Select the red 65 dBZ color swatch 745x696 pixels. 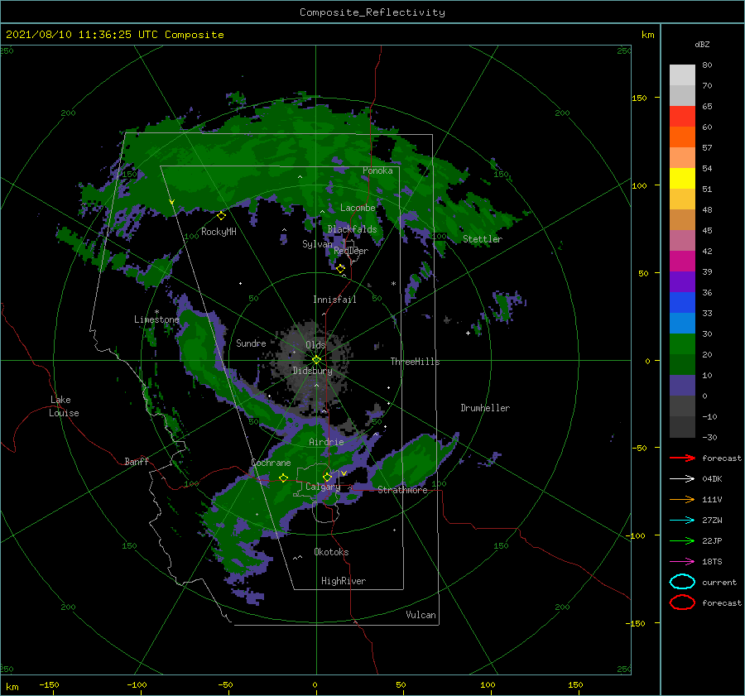(x=682, y=116)
